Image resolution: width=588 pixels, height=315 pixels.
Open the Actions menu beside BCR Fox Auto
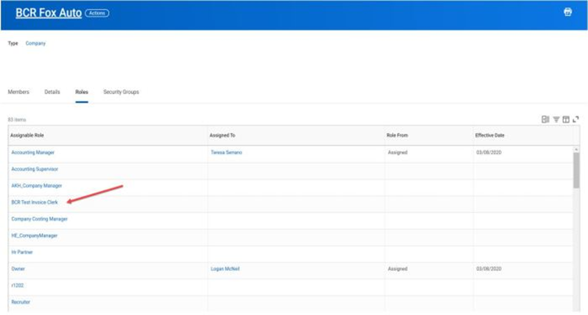pos(97,13)
